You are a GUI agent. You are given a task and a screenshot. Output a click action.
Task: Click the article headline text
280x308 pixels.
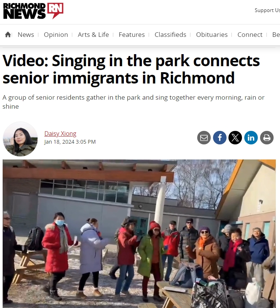click(x=131, y=69)
